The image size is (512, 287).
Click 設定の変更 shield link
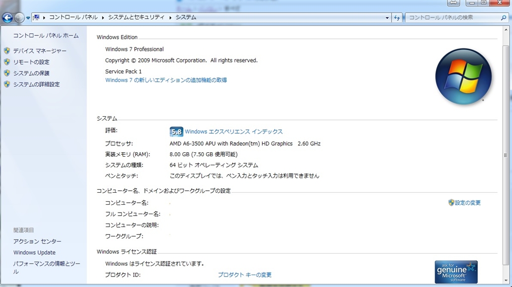click(x=467, y=203)
